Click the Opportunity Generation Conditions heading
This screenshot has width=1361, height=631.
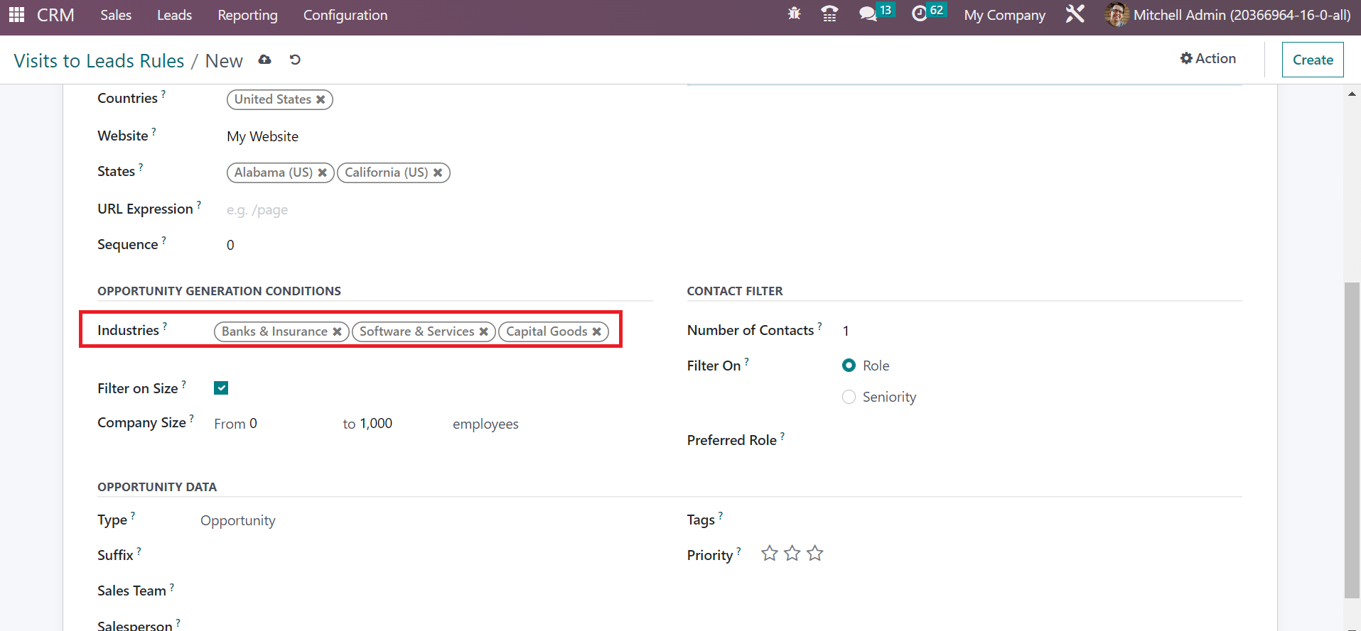219,291
